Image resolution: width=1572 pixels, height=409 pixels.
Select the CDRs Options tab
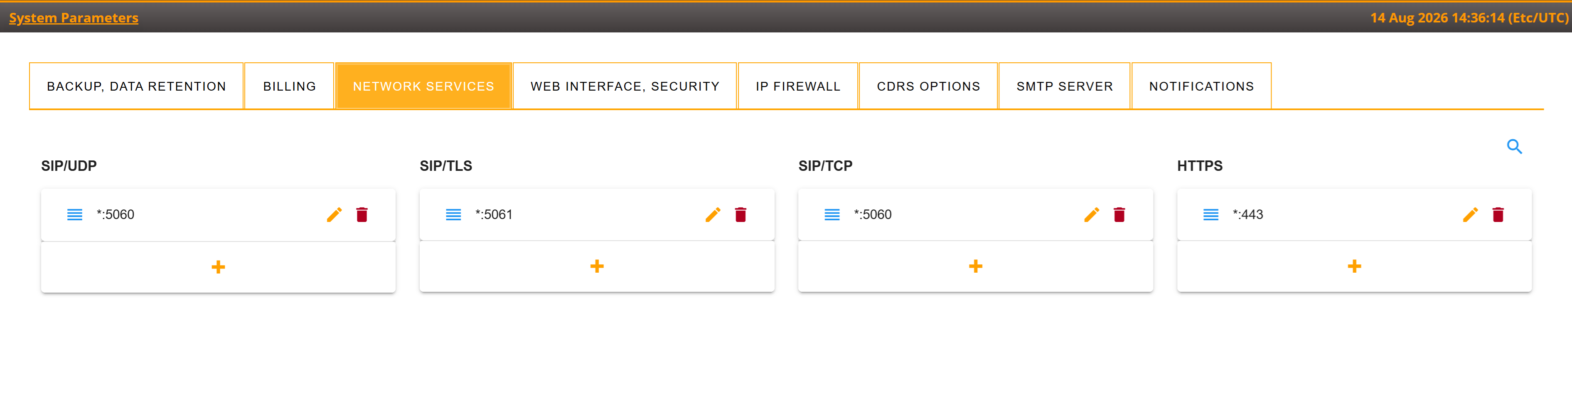[x=929, y=86]
